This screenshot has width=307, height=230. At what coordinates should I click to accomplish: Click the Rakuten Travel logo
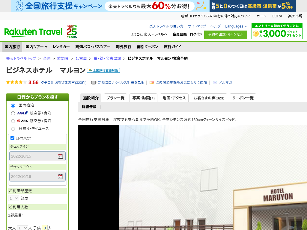[33, 32]
